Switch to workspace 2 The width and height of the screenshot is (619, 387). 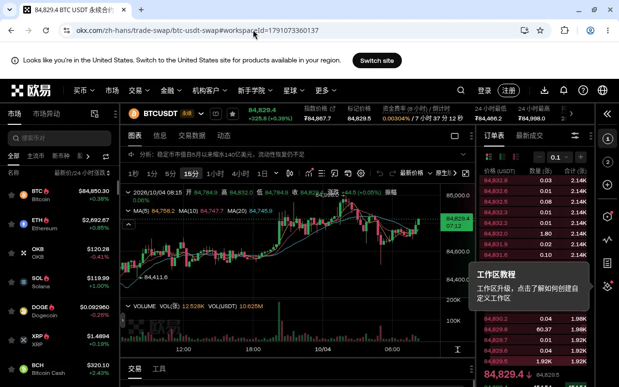pos(608,162)
